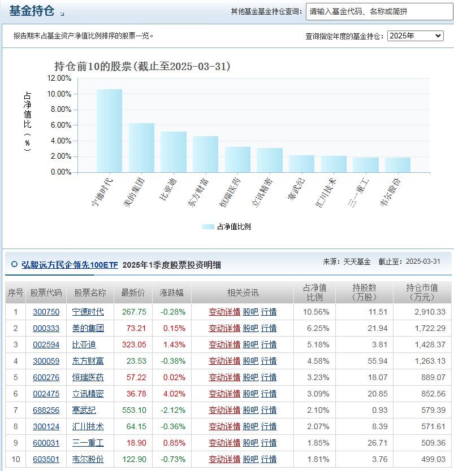Open 美的集团 stock name link
The height and width of the screenshot is (471, 454).
coord(88,328)
